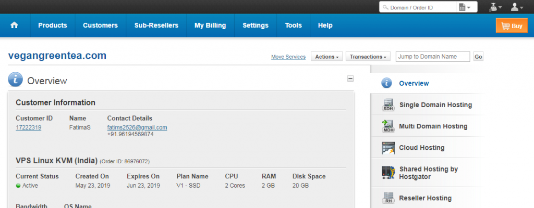Open Shared Hosting by Hostgator section
This screenshot has width=534, height=208.
428,173
